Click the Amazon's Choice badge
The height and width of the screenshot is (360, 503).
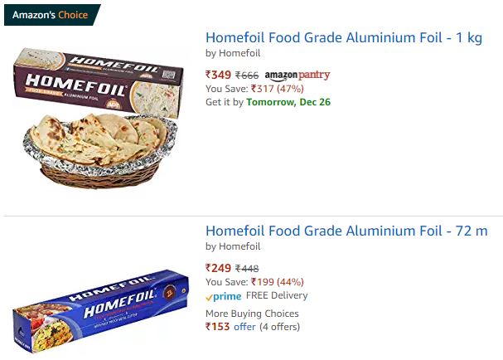[52, 15]
